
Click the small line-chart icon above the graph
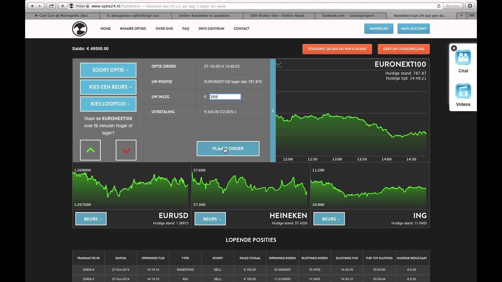(279, 64)
